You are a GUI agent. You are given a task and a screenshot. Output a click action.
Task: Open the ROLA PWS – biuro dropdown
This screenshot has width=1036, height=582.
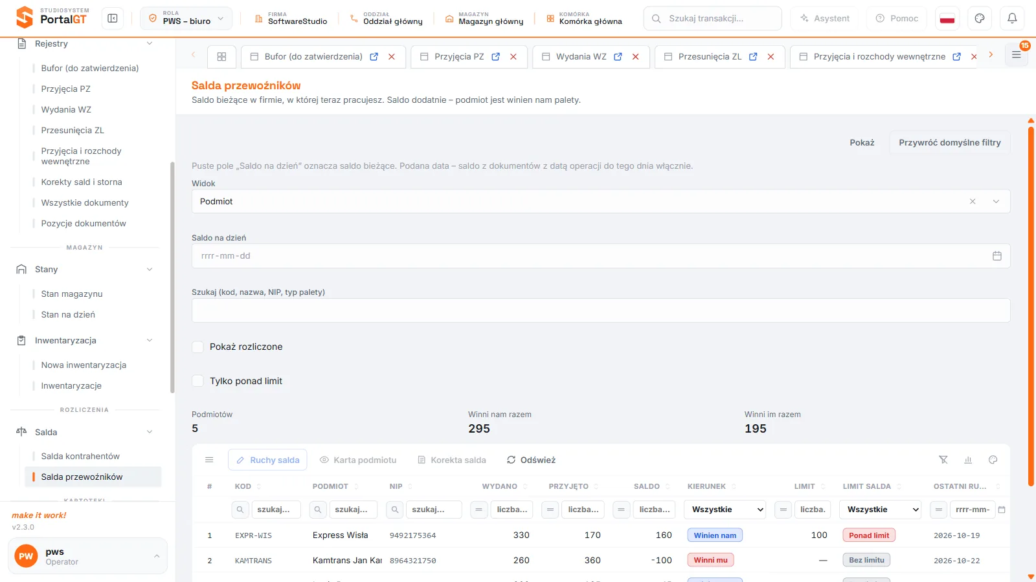[x=186, y=19]
